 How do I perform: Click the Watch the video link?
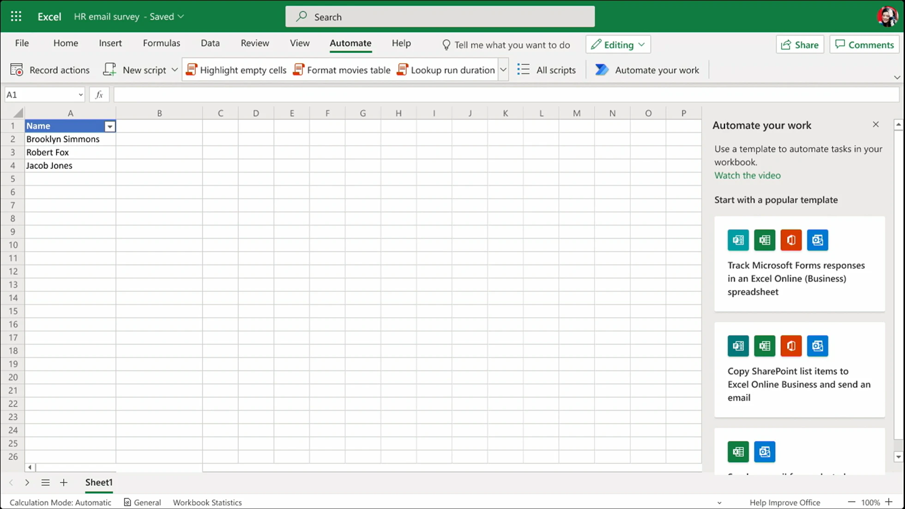[747, 175]
